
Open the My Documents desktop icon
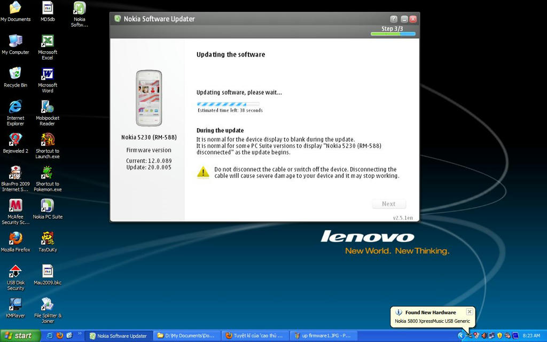pyautogui.click(x=15, y=12)
